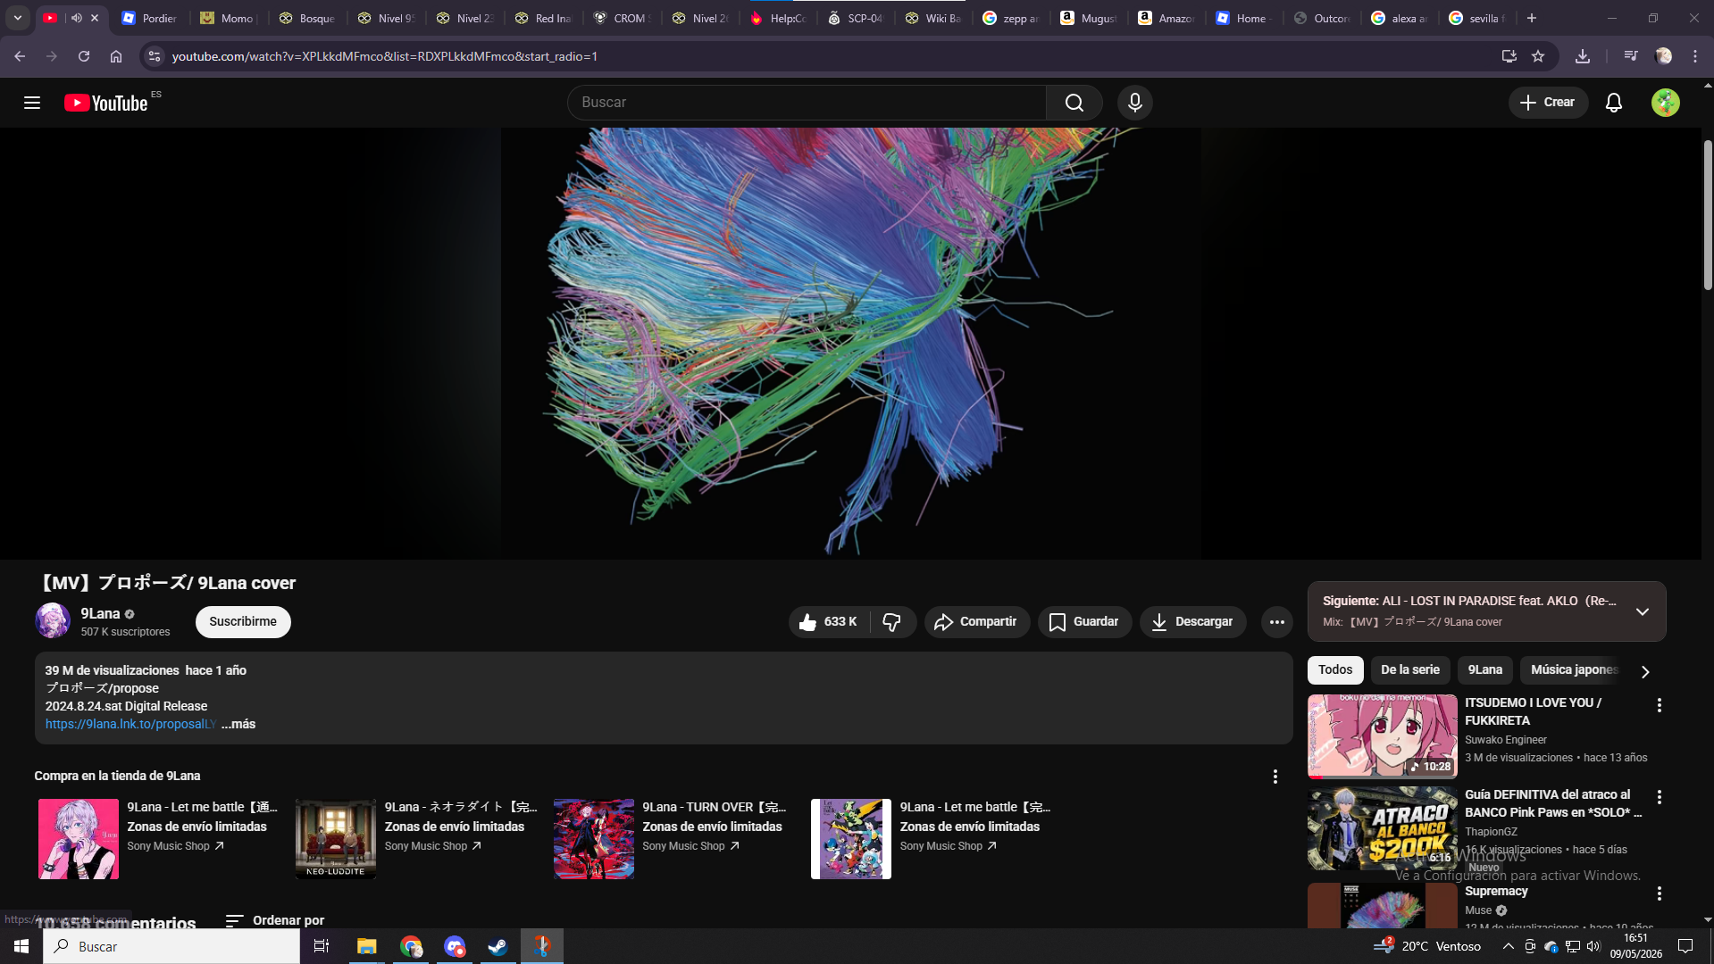The height and width of the screenshot is (964, 1714).
Task: Click the taskbar Buscar search box
Action: click(171, 946)
